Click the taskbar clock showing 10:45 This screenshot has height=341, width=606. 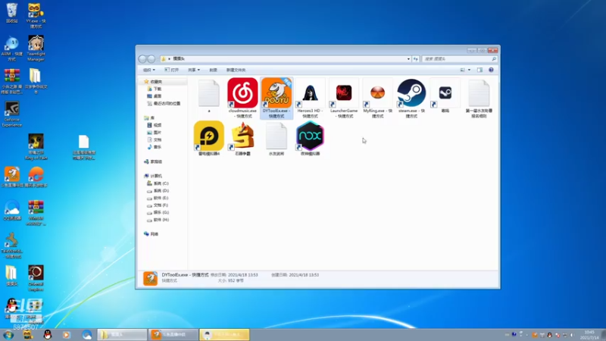[x=589, y=335]
